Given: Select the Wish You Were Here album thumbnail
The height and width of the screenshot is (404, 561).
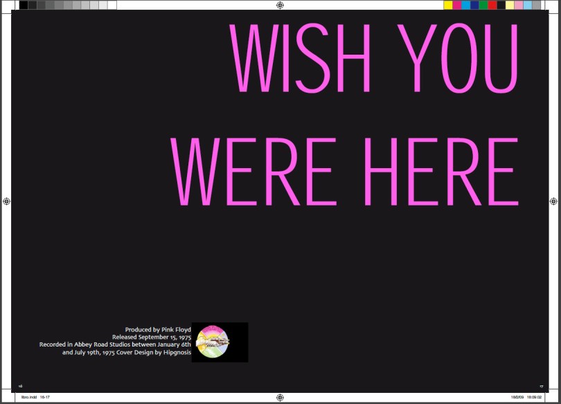Looking at the screenshot, I should [x=220, y=342].
